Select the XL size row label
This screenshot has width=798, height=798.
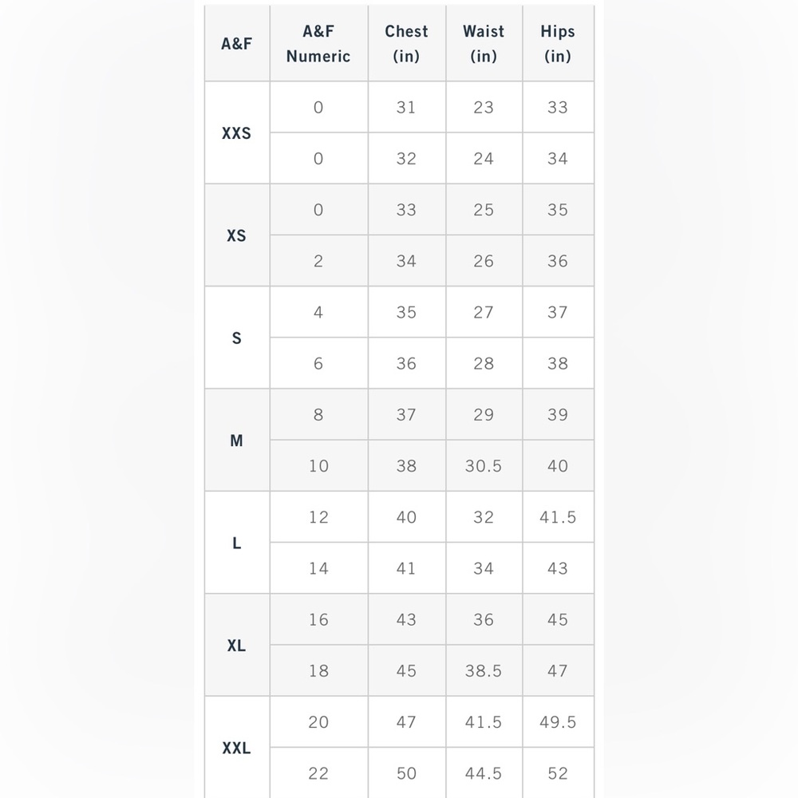tap(236, 646)
